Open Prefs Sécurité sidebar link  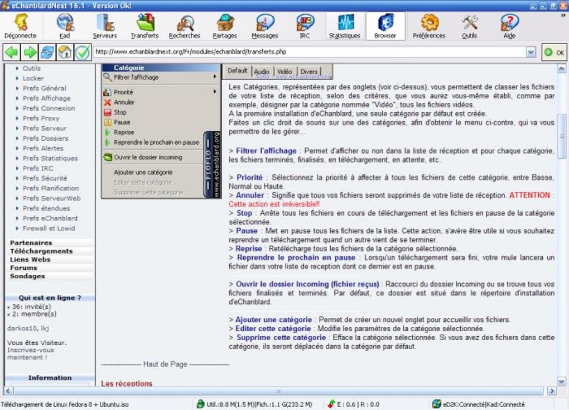click(x=45, y=178)
